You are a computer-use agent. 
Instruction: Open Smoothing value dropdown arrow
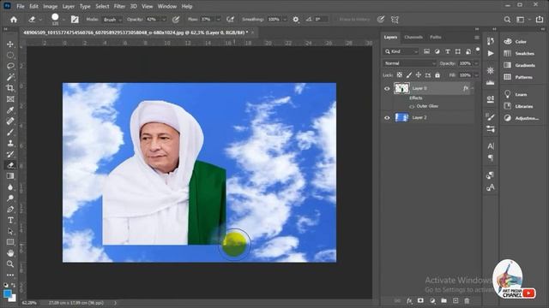click(x=285, y=20)
